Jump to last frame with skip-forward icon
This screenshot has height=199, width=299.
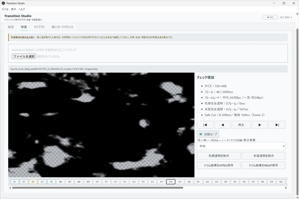(277, 125)
